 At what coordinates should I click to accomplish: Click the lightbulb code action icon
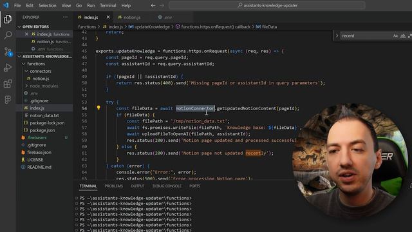[98, 108]
